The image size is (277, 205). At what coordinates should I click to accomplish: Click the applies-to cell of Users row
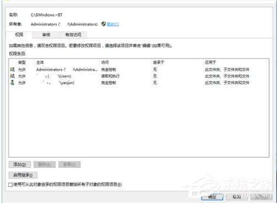[227, 76]
